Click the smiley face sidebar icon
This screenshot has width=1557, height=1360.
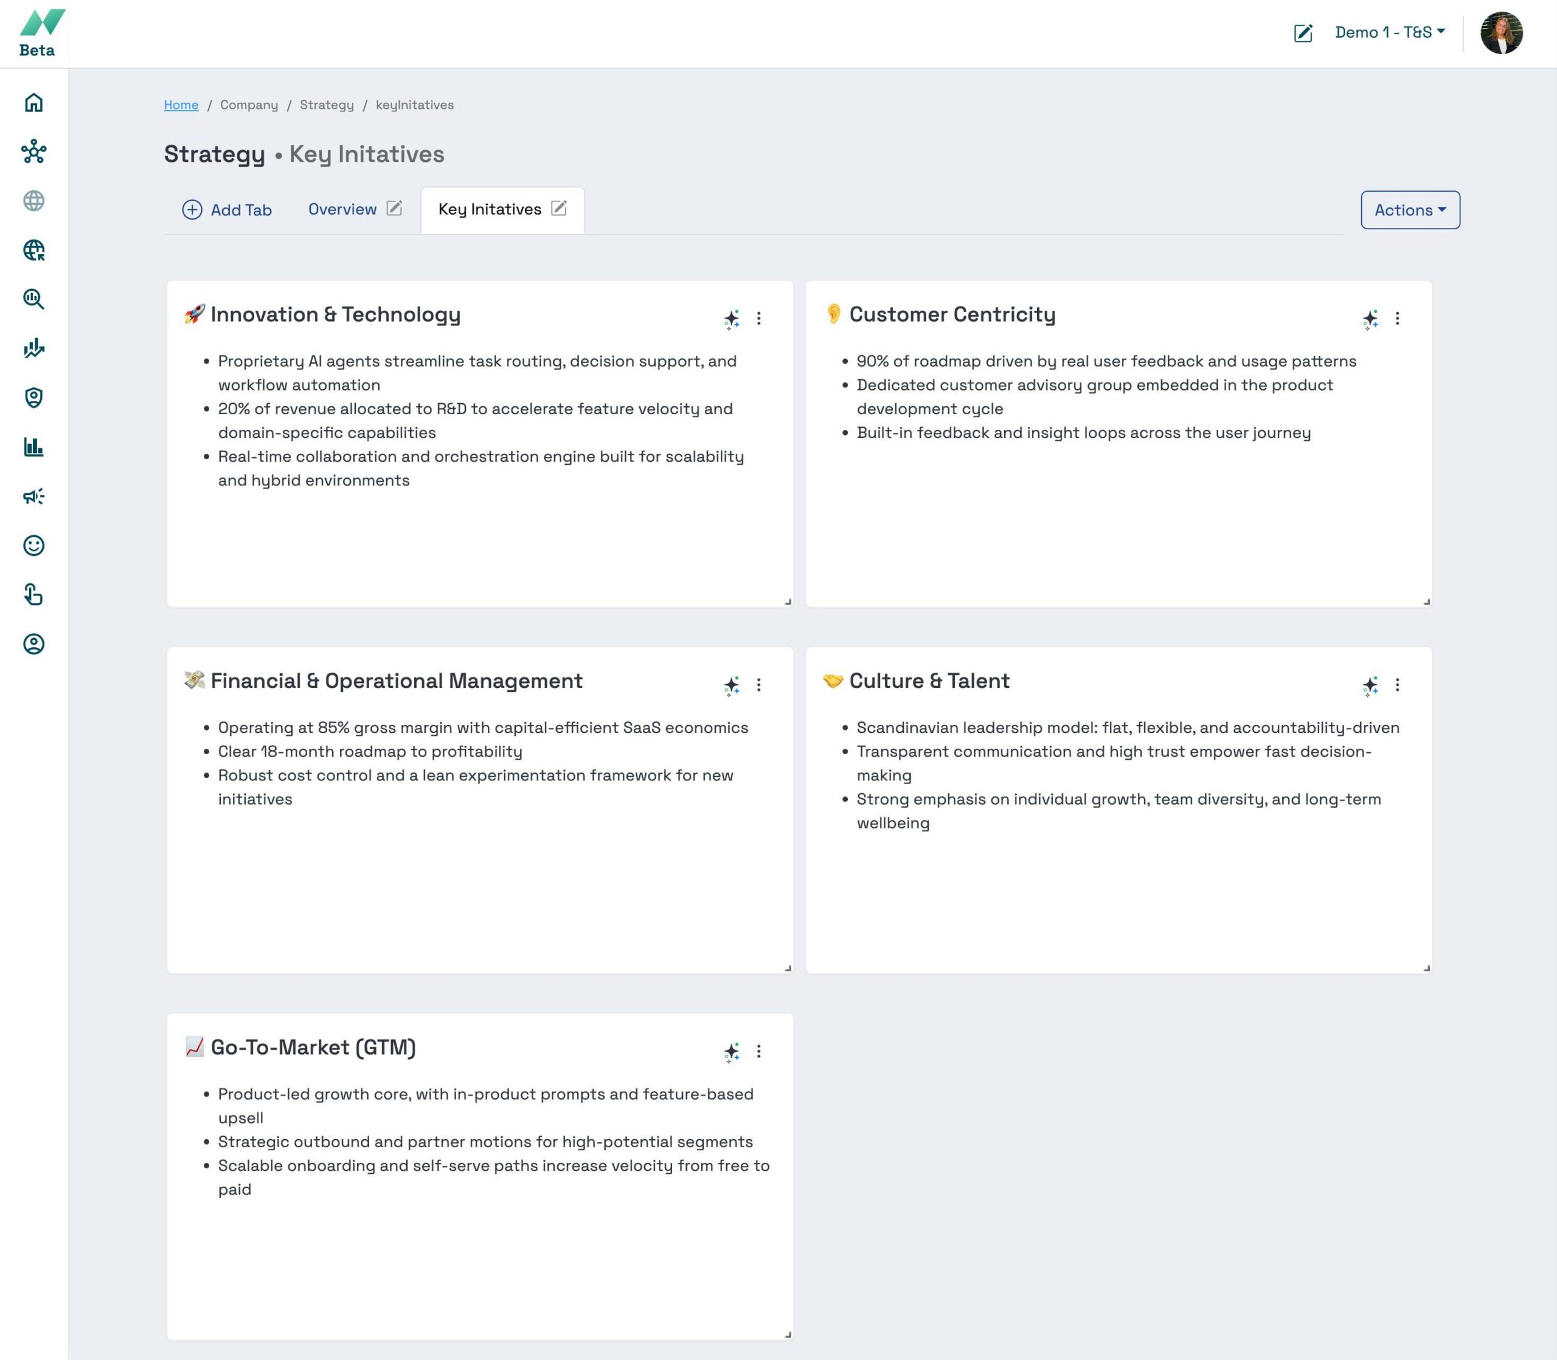33,546
